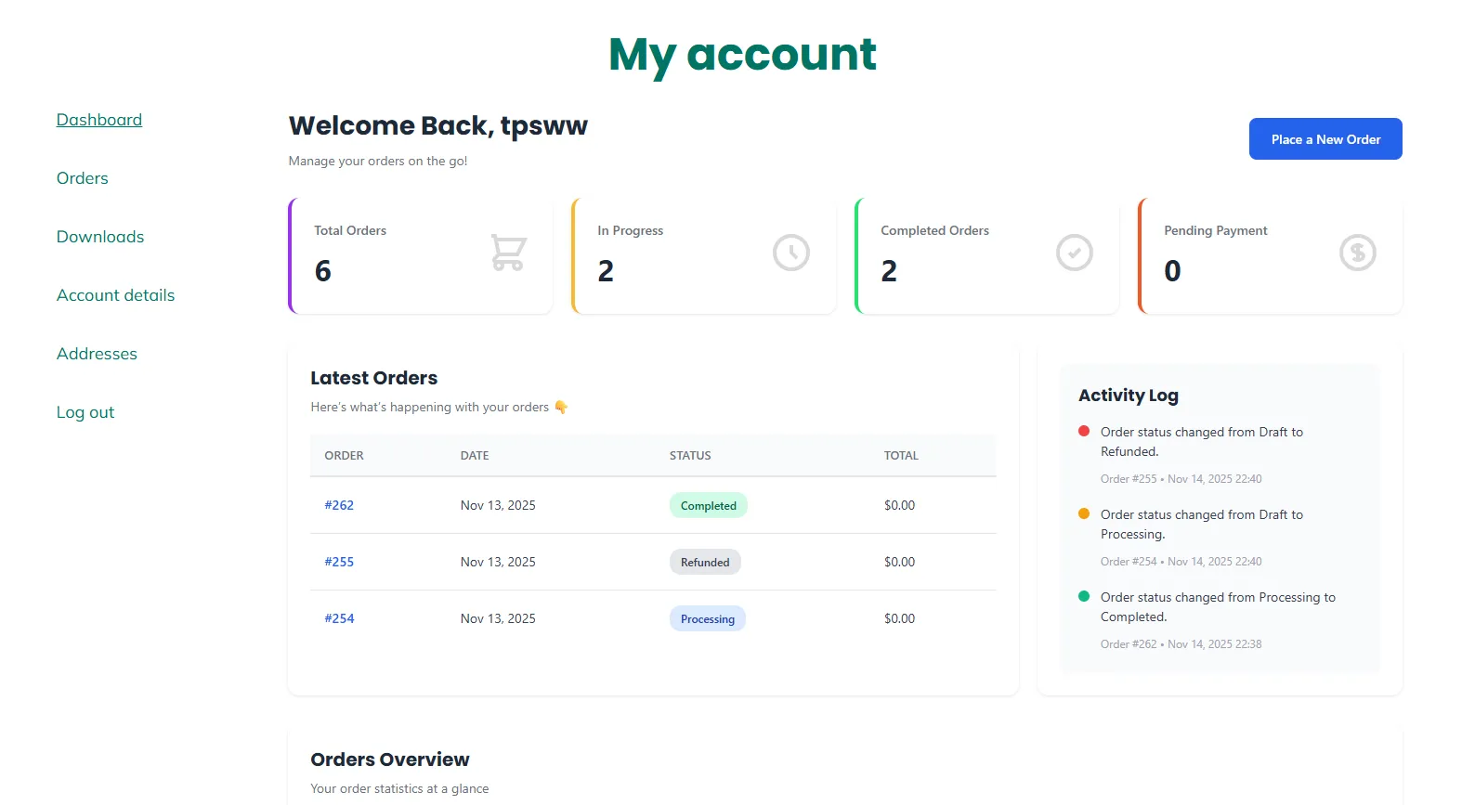View order #254
Screen dimensions: 1475x805
tap(339, 618)
